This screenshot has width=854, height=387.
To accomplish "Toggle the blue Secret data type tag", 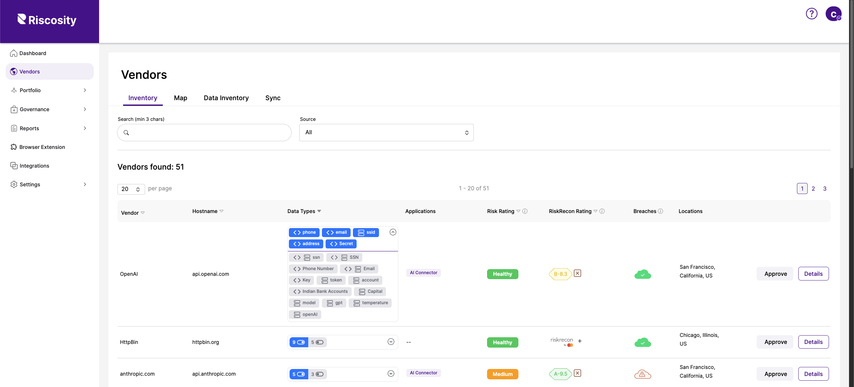I will click(x=341, y=244).
